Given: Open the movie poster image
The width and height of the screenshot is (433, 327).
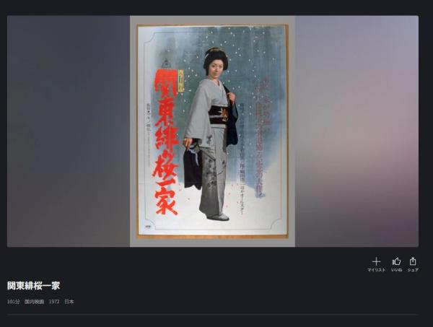Looking at the screenshot, I should pyautogui.click(x=212, y=131).
